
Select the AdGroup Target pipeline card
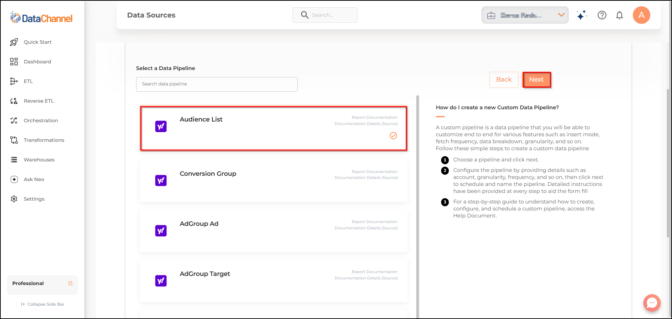coord(274,281)
